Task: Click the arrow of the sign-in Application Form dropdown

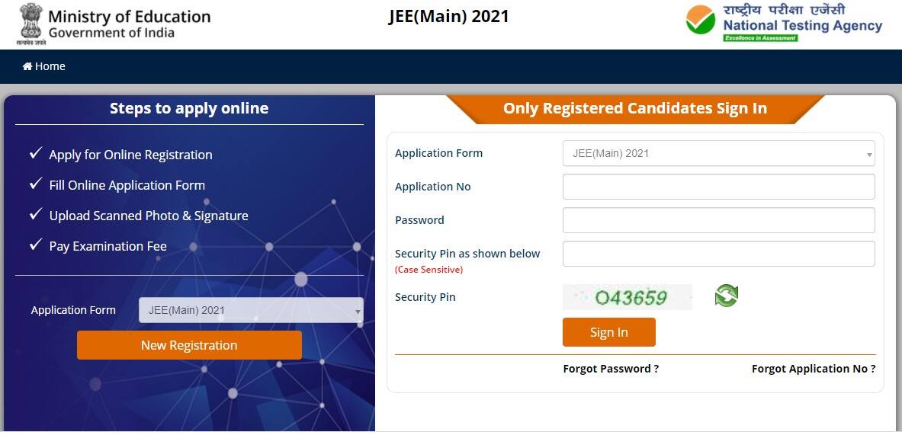Action: (869, 155)
